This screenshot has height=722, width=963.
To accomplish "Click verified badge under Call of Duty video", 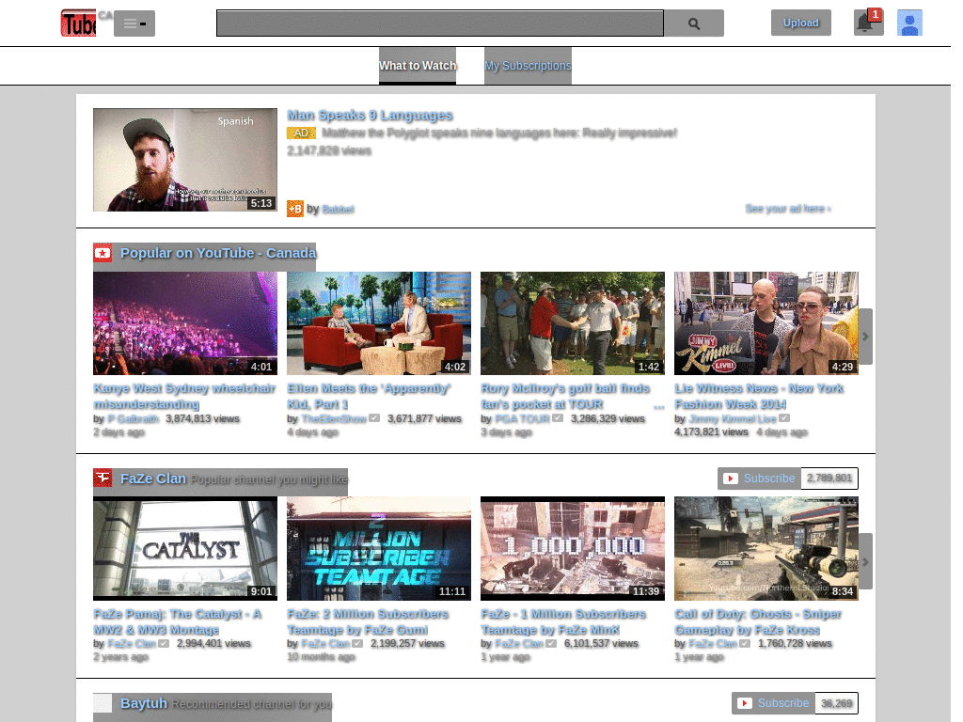I will pos(745,643).
